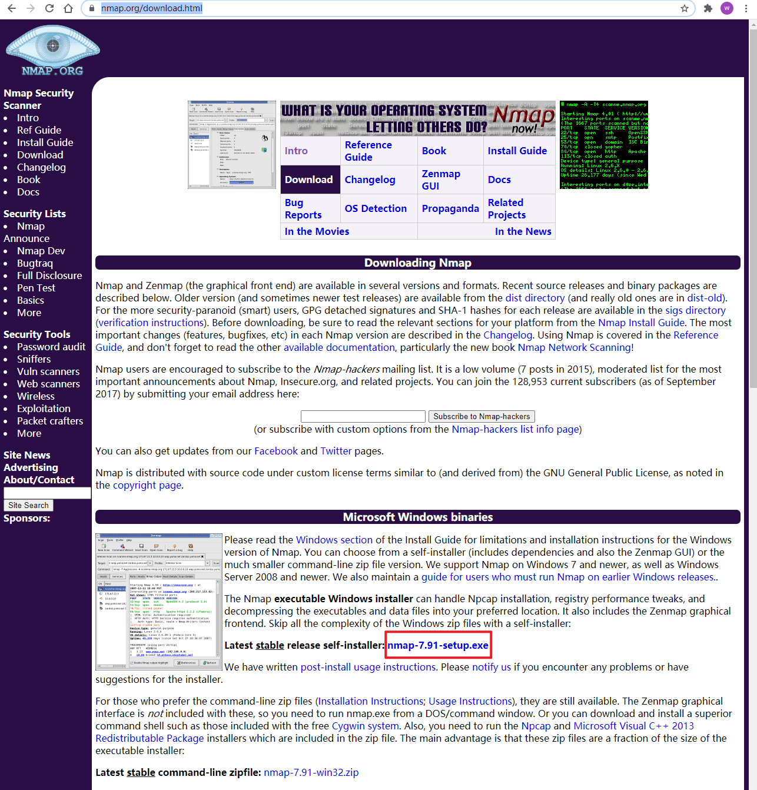
Task: Open Bugtraq in the sidebar
Action: pos(35,263)
